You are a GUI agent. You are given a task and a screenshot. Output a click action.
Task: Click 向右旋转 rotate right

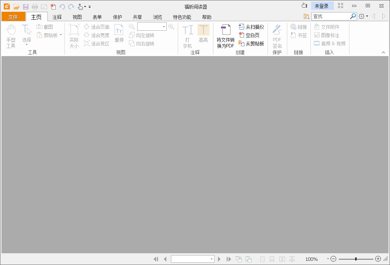[x=142, y=44]
